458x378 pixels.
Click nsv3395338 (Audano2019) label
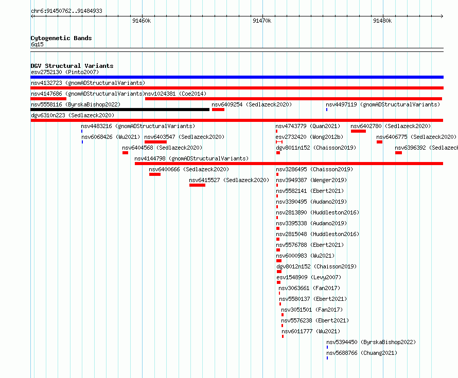click(311, 223)
